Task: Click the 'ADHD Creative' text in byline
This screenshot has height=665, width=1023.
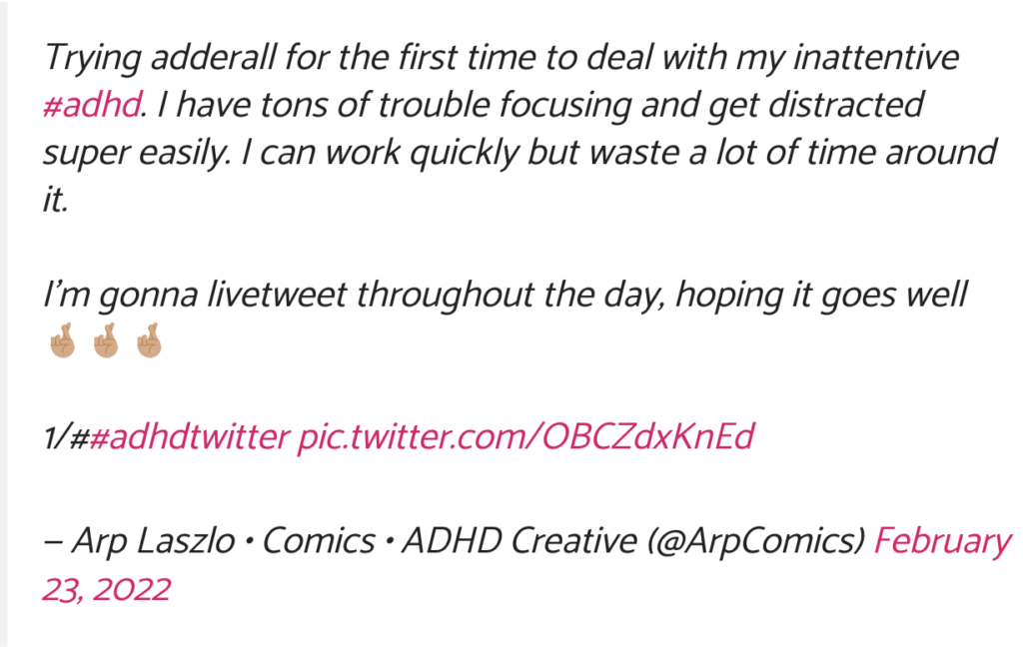Action: click(x=519, y=541)
